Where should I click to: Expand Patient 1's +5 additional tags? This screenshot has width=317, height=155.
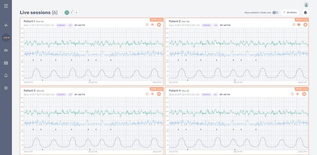[70, 25]
